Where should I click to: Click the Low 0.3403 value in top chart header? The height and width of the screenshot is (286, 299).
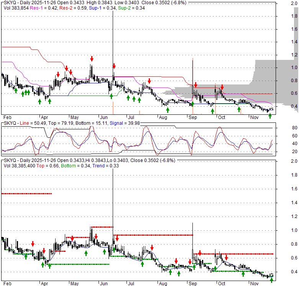click(x=127, y=3)
